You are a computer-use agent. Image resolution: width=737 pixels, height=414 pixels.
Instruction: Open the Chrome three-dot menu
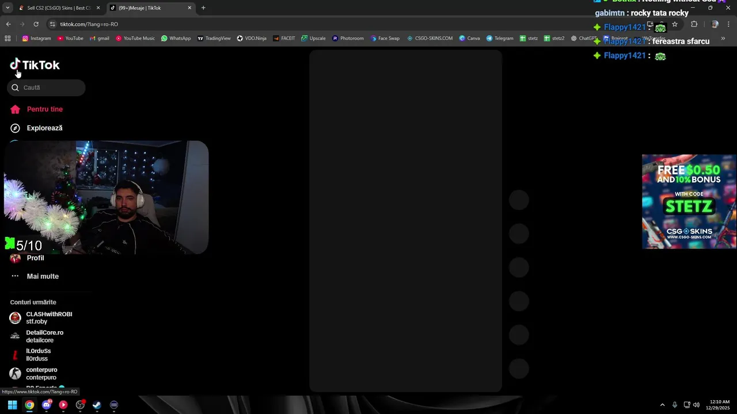[730, 24]
